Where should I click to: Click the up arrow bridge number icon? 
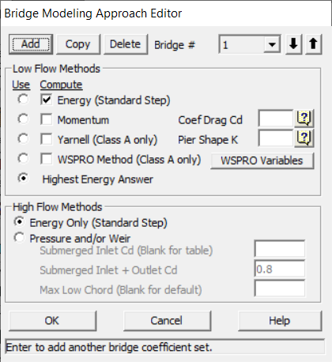coord(313,44)
